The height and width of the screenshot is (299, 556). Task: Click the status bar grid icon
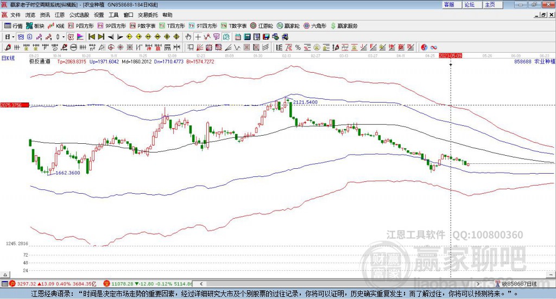(4, 284)
